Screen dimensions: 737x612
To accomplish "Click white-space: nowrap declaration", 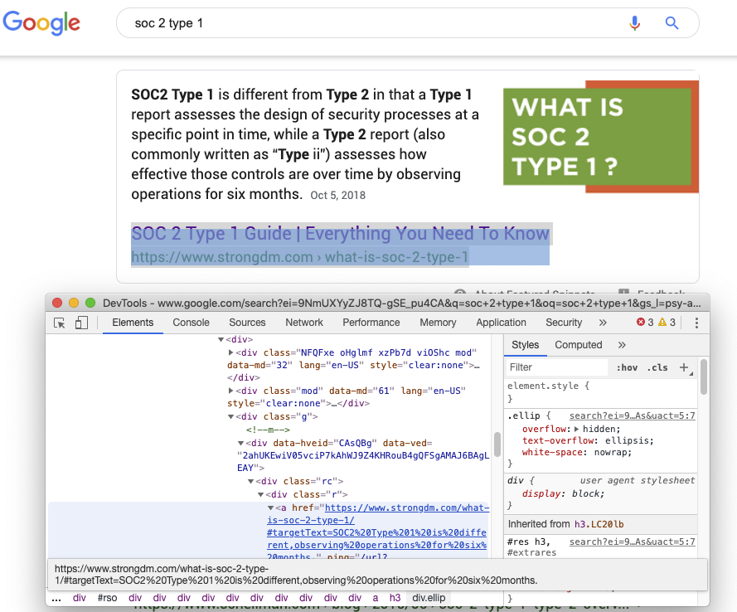I will point(577,453).
